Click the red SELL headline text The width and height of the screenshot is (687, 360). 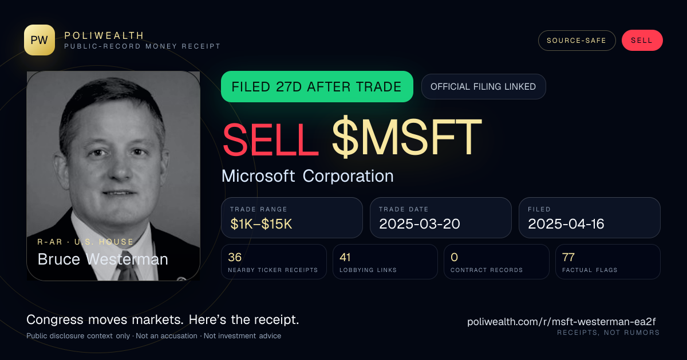[270, 138]
